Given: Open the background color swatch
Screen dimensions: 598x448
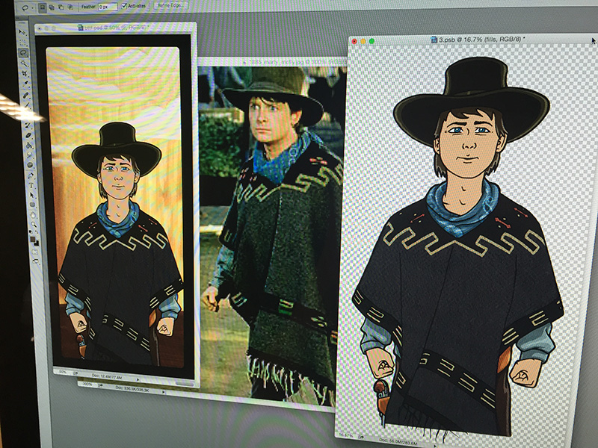Looking at the screenshot, I should (37, 243).
